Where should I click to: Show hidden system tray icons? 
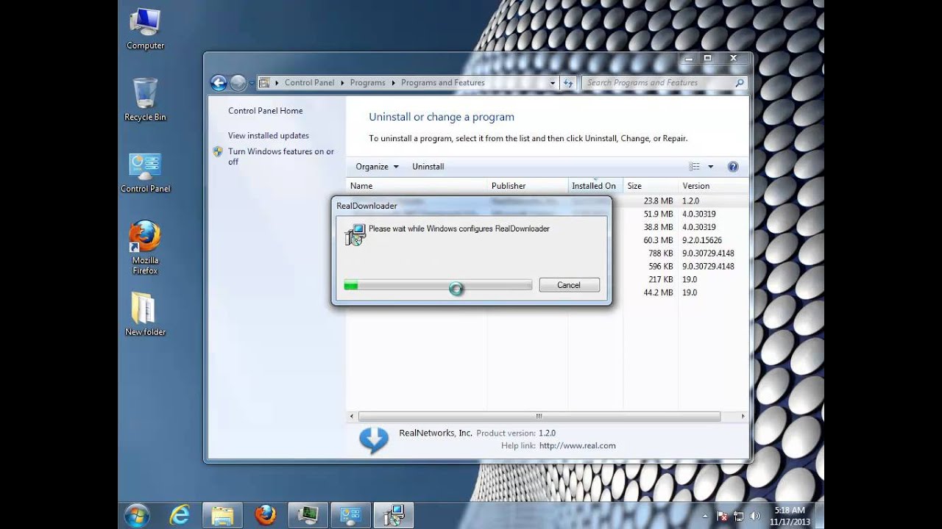(706, 516)
